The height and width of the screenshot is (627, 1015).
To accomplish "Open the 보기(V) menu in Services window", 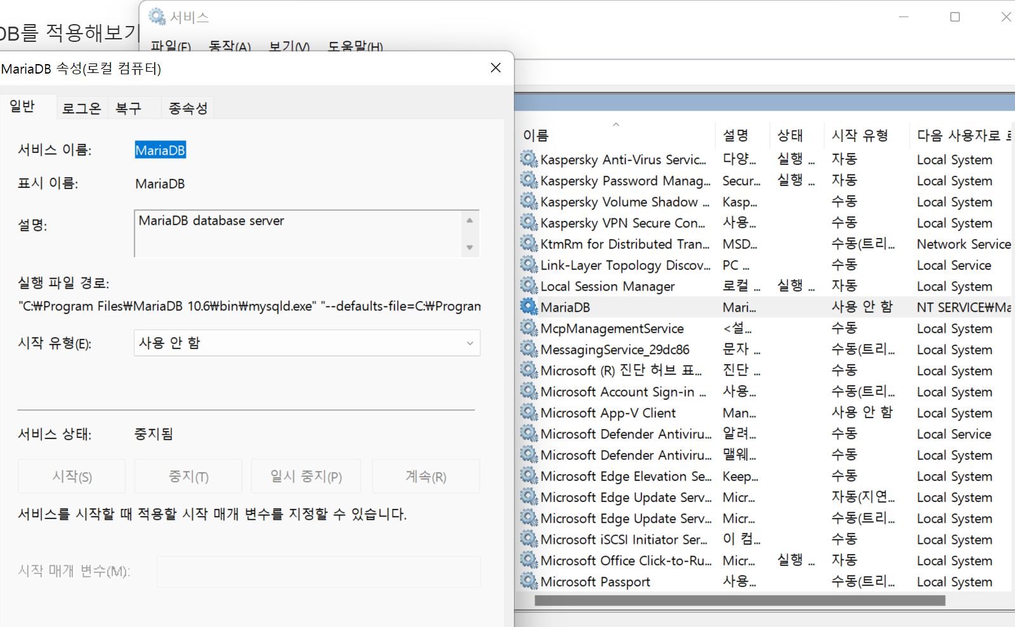I will click(289, 47).
